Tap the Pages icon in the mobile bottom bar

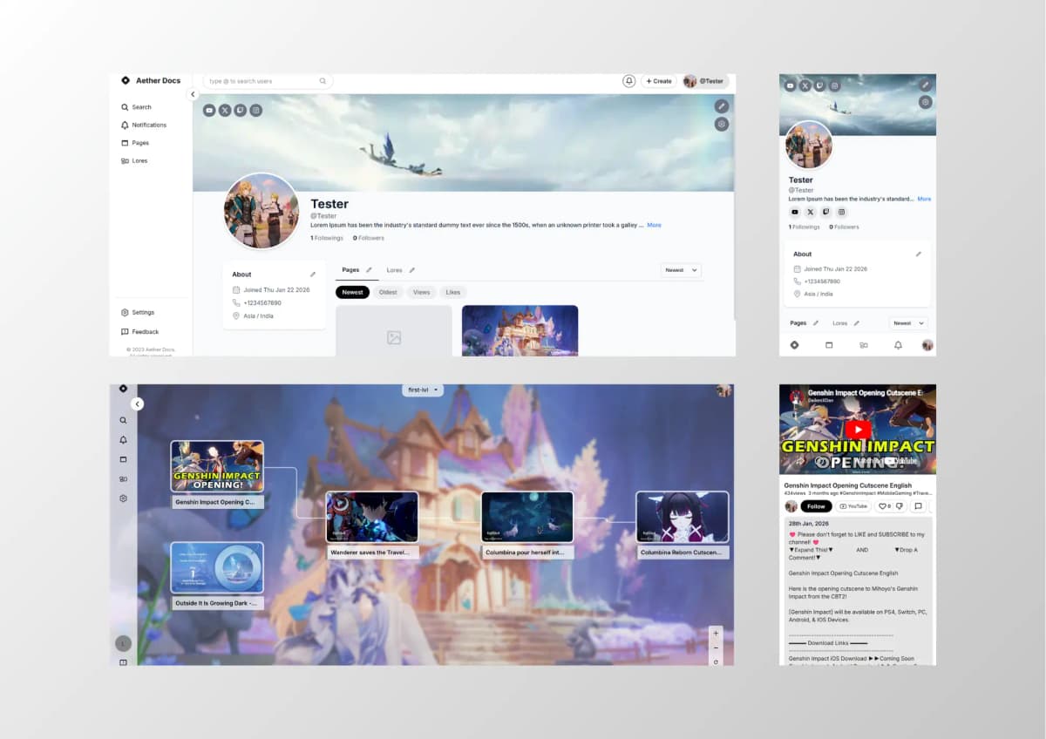click(829, 345)
